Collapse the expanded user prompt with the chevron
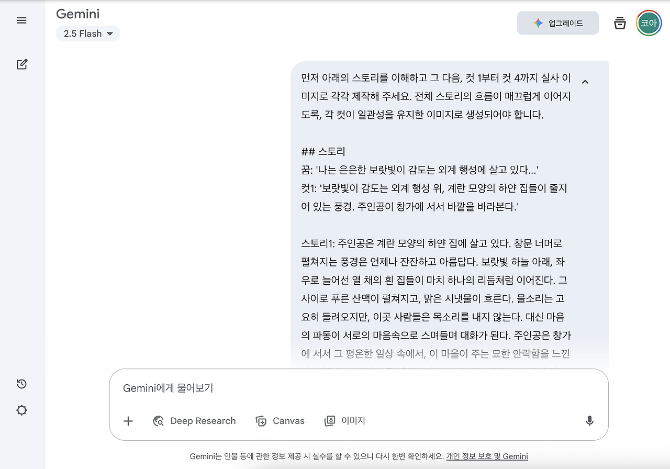This screenshot has width=670, height=469. pos(585,82)
